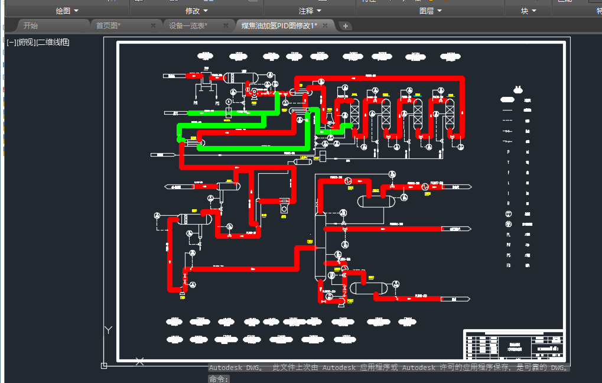Switch to the 开始 file tab
This screenshot has width=602, height=383.
[x=31, y=26]
